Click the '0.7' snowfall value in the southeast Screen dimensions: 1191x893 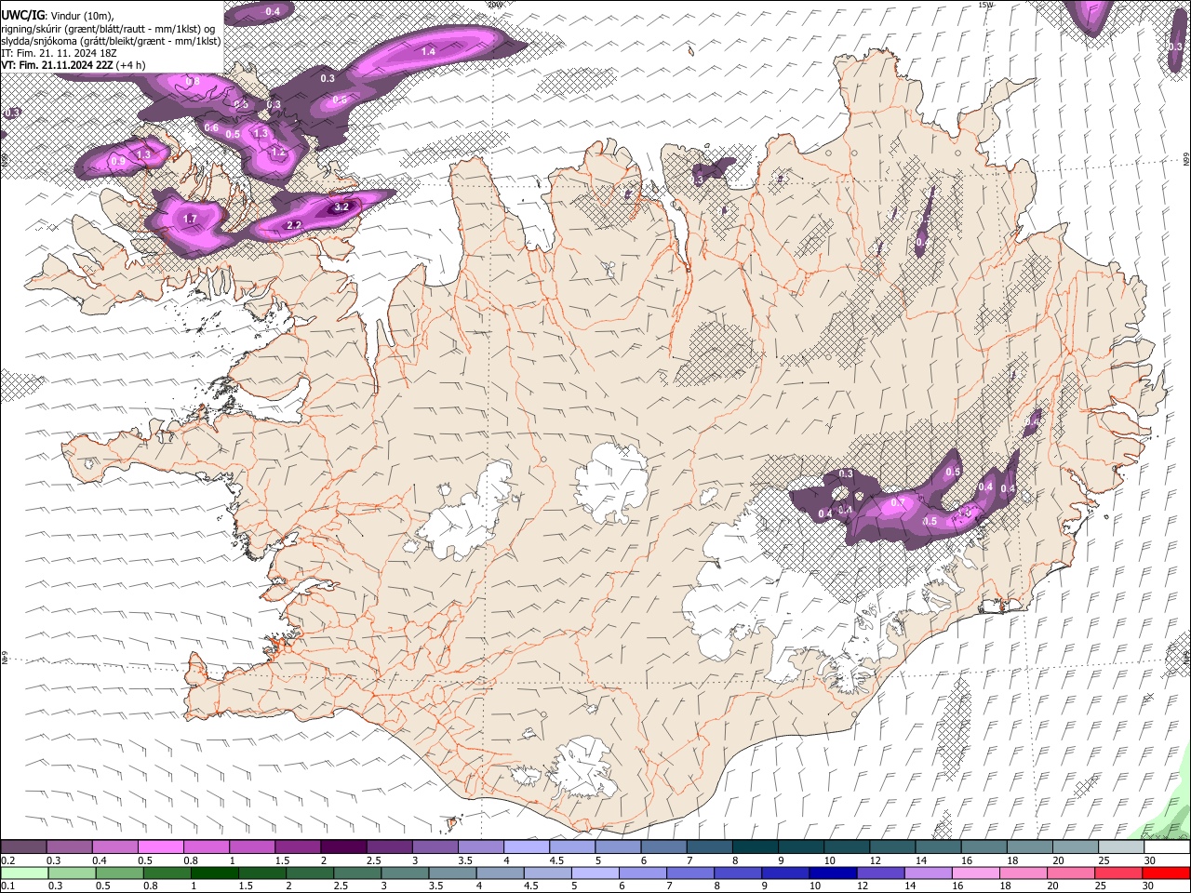pos(898,503)
